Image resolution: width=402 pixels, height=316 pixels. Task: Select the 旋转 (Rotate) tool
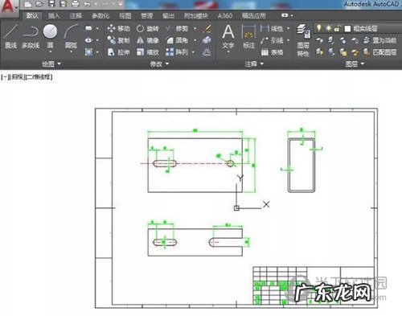tap(147, 28)
